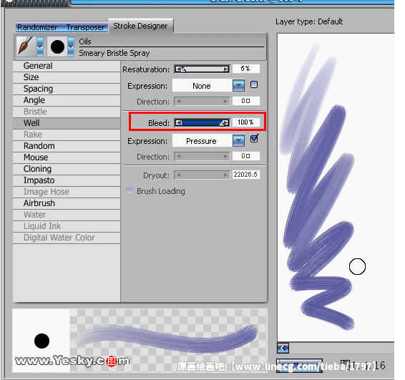
Task: Click the Dryout value field 22026.5
Action: [246, 175]
